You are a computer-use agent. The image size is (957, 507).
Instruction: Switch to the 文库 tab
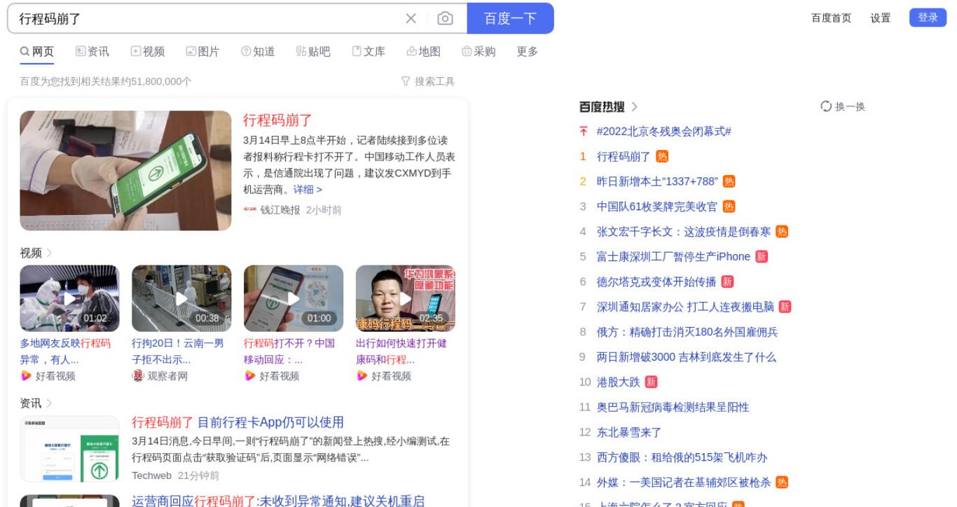coord(369,52)
